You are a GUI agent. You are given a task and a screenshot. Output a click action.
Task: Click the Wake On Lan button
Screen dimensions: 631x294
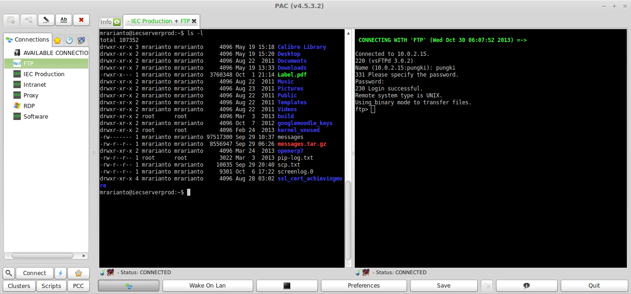point(207,286)
